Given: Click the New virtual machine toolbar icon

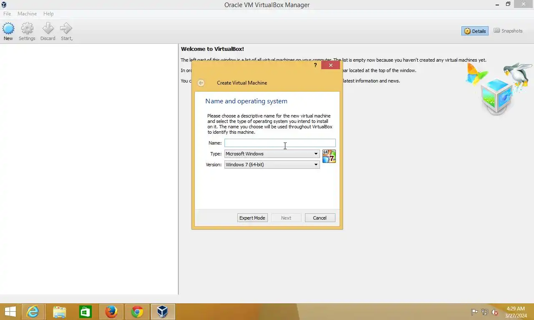Looking at the screenshot, I should 8,32.
